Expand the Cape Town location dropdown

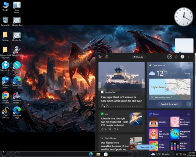point(164,66)
